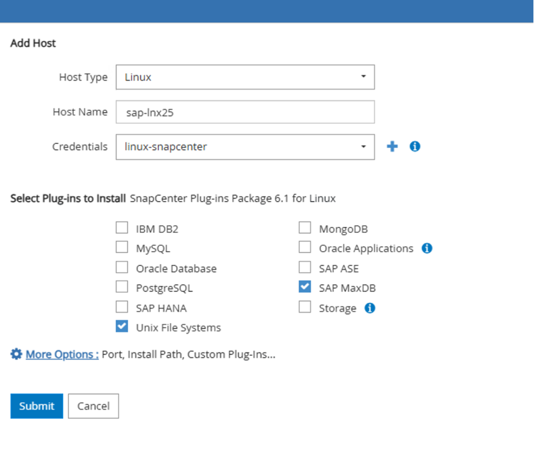
Task: Click the Cancel button
Action: [93, 406]
